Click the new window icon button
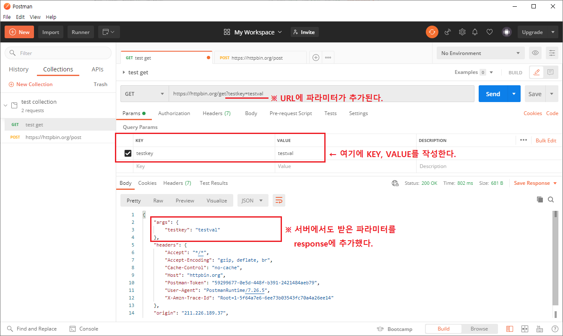 [109, 32]
